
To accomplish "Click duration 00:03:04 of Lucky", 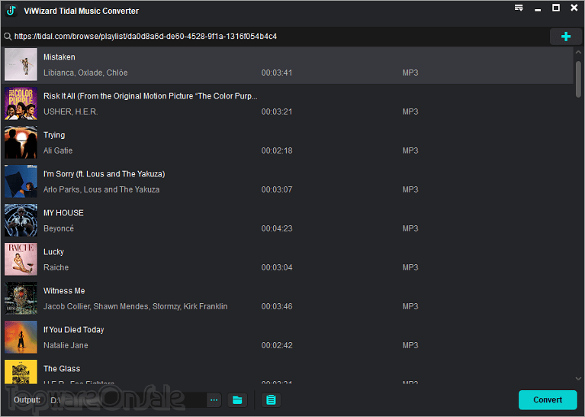I will coord(277,267).
